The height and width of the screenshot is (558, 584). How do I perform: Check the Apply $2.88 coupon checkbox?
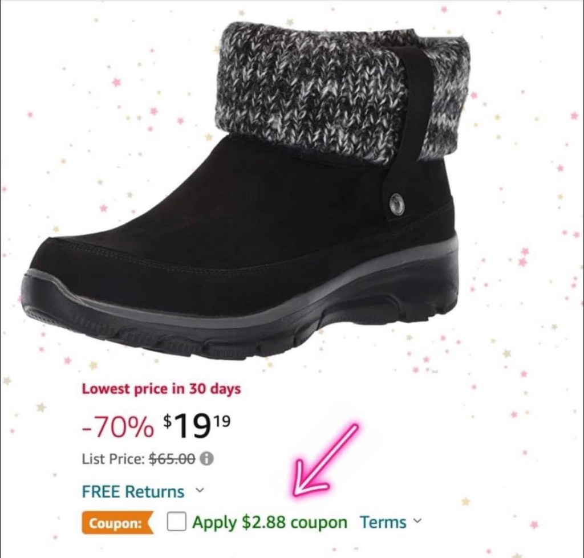[x=177, y=522]
